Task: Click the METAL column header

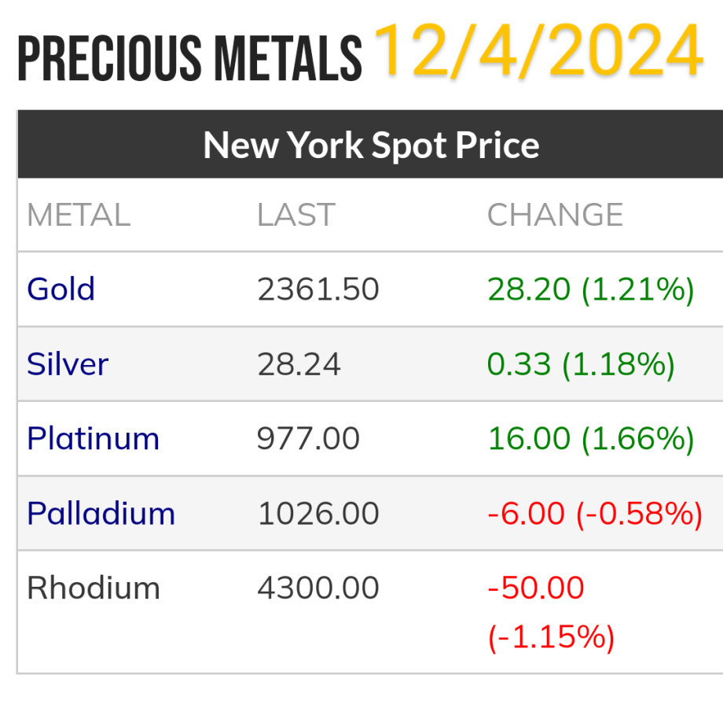Action: click(78, 215)
